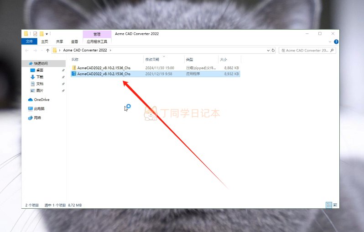Click date 2021/12/19 9:58 cell
364x232 pixels.
[159, 74]
